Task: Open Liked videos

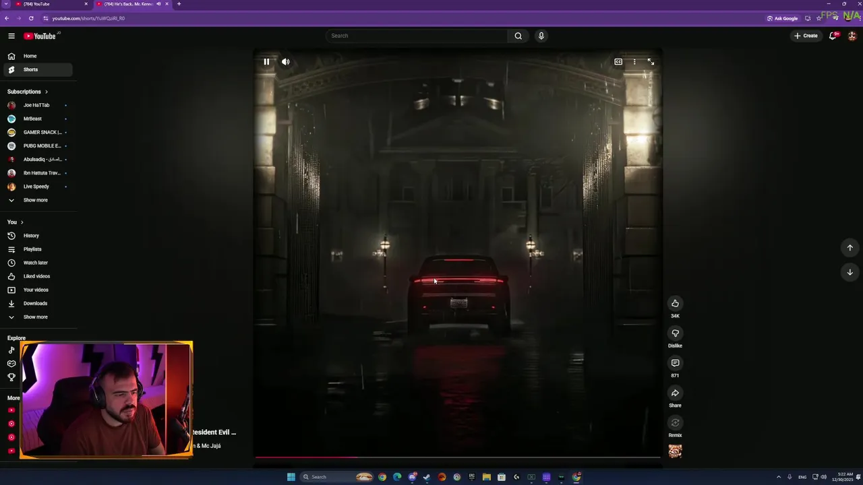Action: point(38,276)
